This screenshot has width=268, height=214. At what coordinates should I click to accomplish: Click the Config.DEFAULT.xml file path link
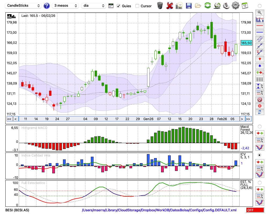point(159,210)
